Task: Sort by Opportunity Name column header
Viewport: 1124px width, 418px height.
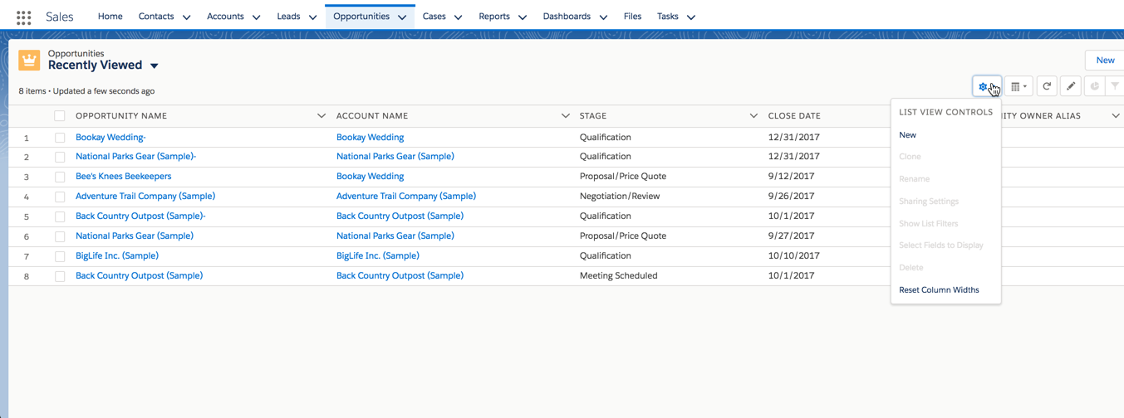Action: coord(121,116)
